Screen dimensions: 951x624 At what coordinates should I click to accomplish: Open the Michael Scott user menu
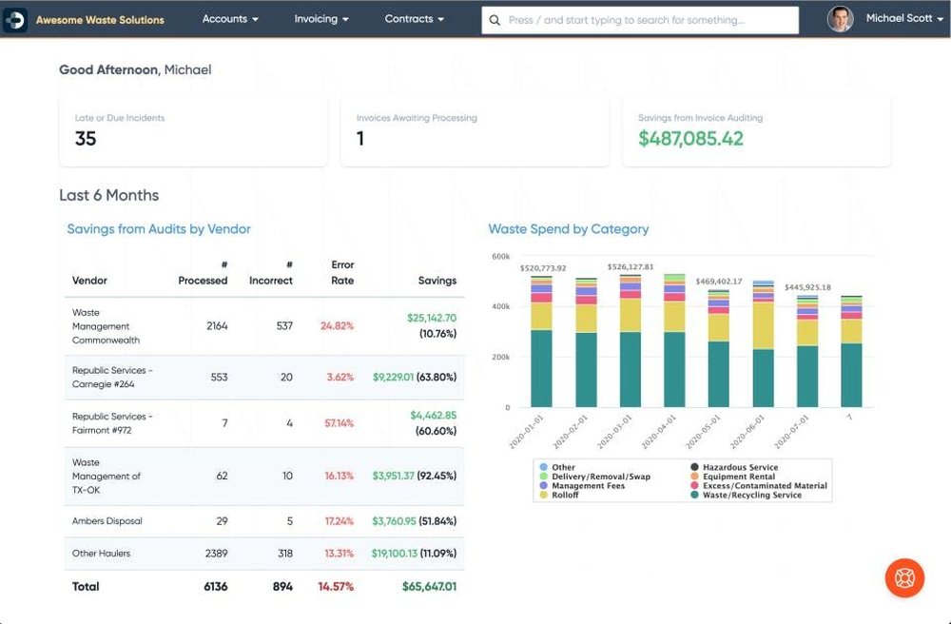pos(904,19)
